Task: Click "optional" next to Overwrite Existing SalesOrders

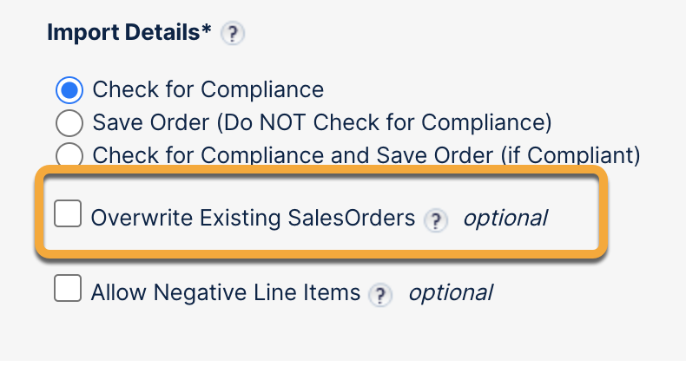Action: (x=505, y=218)
